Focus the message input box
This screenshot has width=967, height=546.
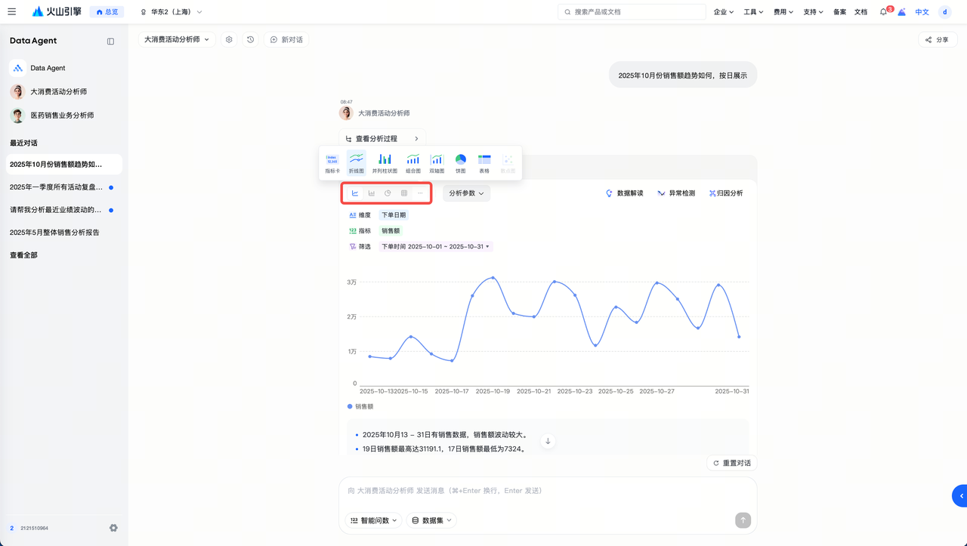click(548, 491)
